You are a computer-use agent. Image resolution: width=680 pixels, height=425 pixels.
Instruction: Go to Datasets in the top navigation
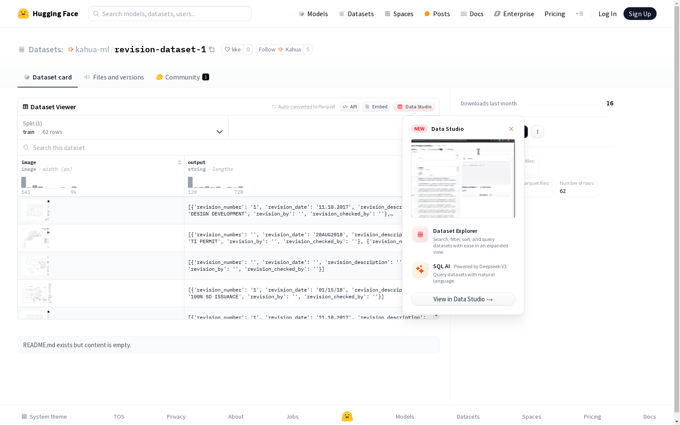356,14
